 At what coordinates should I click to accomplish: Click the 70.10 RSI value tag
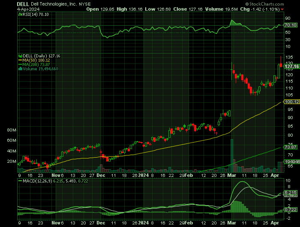point(291,25)
